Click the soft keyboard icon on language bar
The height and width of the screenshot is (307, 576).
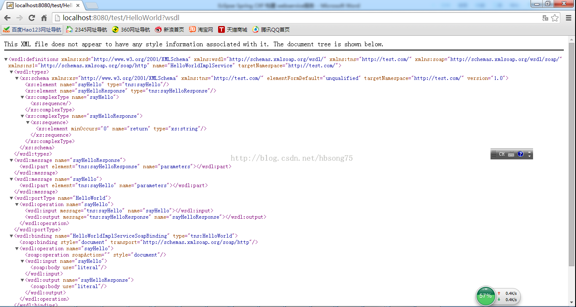[x=511, y=154]
